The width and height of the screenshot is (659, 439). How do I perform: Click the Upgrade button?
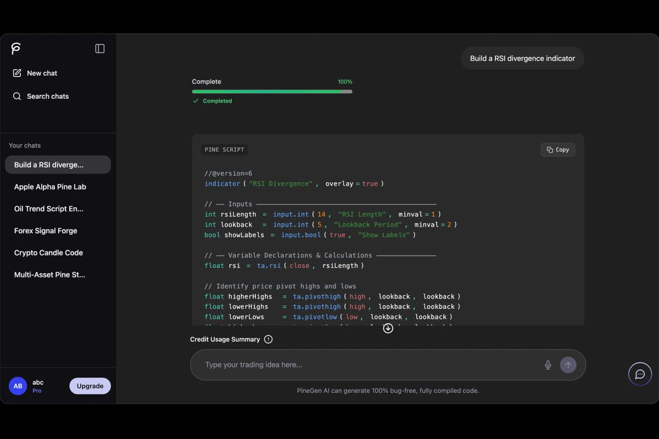tap(90, 386)
